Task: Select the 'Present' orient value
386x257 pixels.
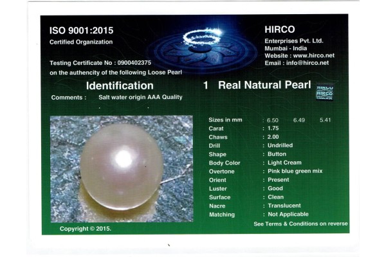Action: [279, 180]
